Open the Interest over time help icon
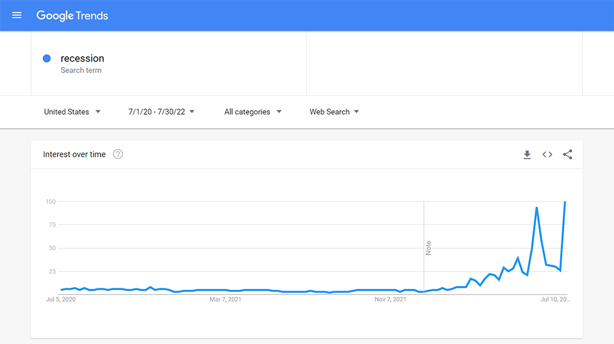 click(x=118, y=154)
